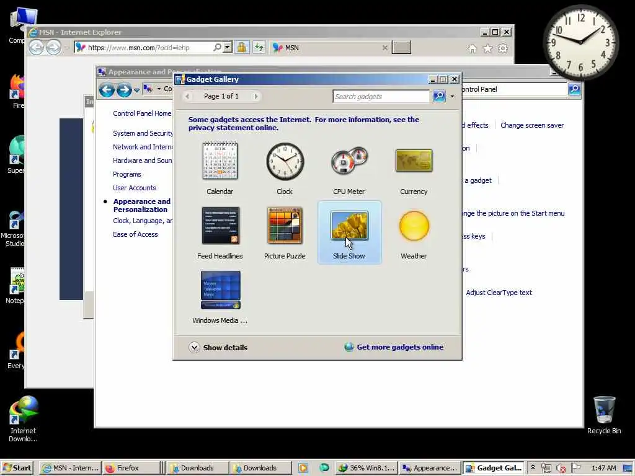Viewport: 635px width, 476px height.
Task: Click the muted volume tray icon
Action: 561,469
